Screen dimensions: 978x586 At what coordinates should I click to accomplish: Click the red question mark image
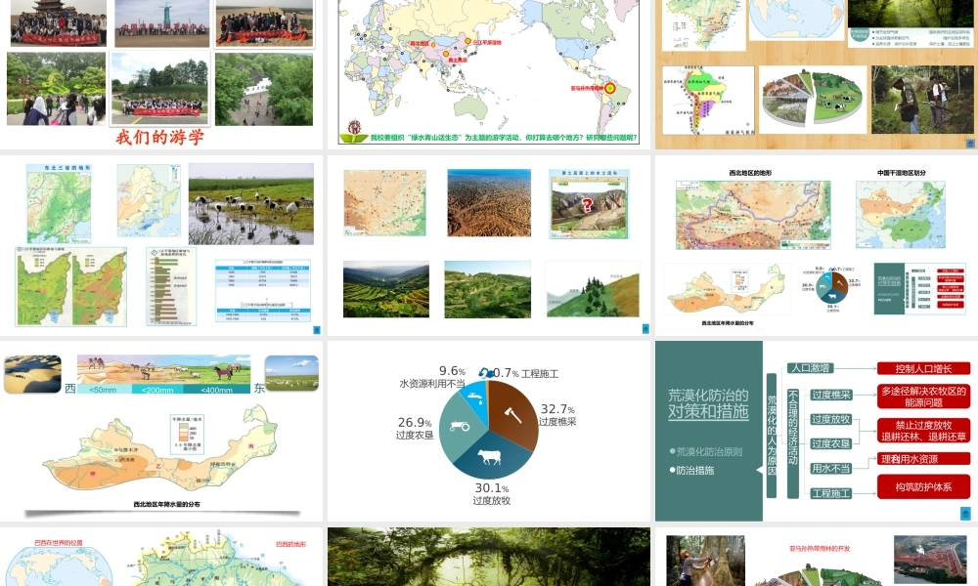click(586, 205)
